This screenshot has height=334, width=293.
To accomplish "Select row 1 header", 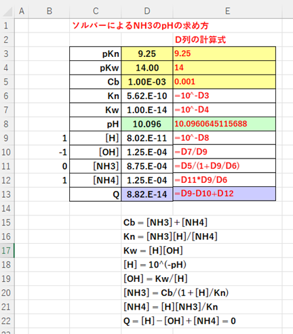I will point(6,26).
